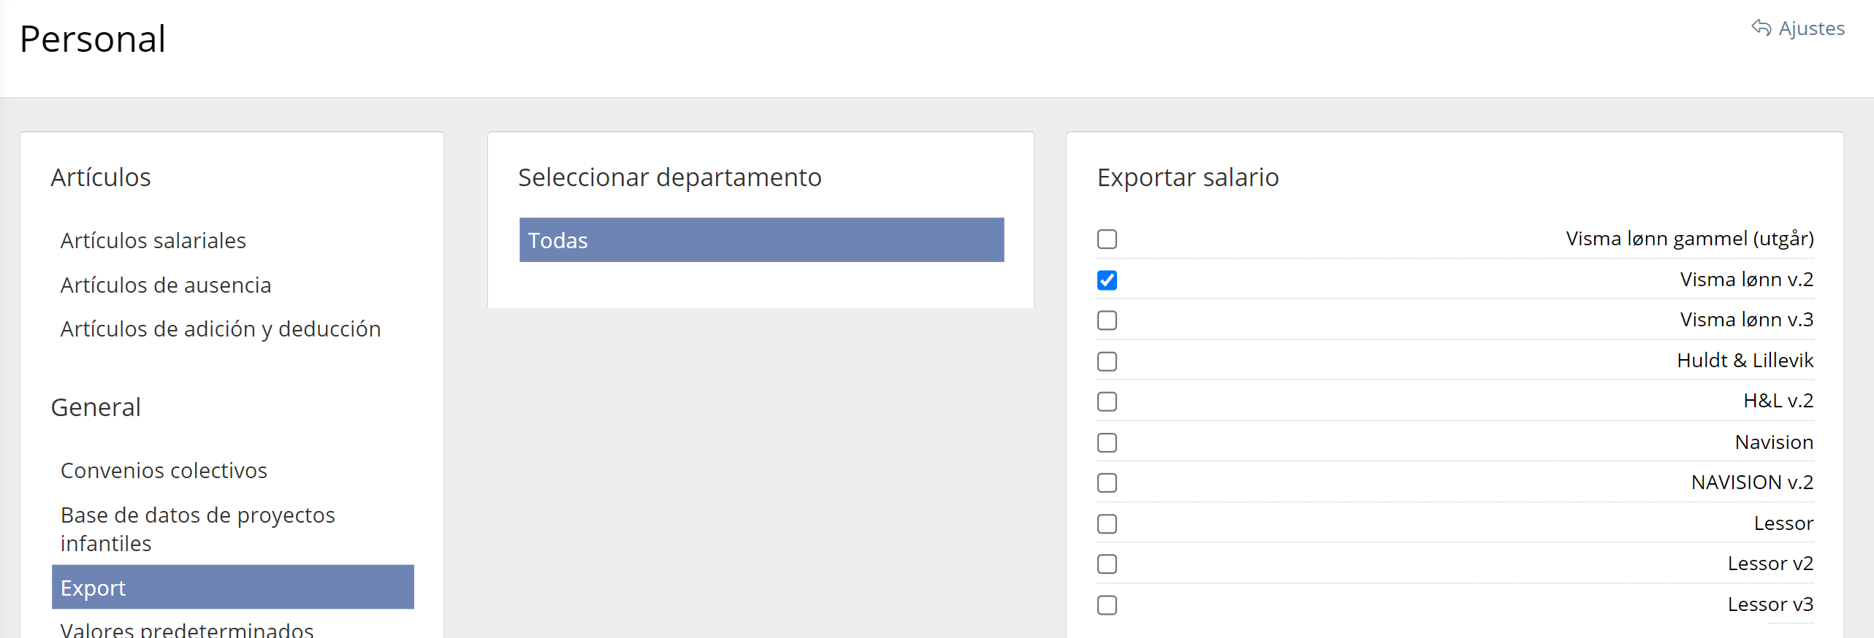Screen dimensions: 1874x638
Task: Enable the H&L v.2 checkbox
Action: (1107, 401)
